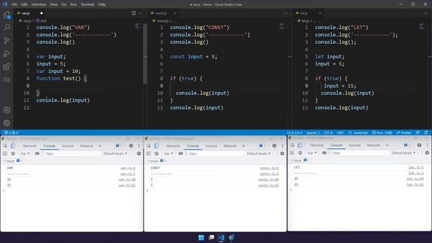Click Inspect element icon in const DevTools window

(x=148, y=146)
